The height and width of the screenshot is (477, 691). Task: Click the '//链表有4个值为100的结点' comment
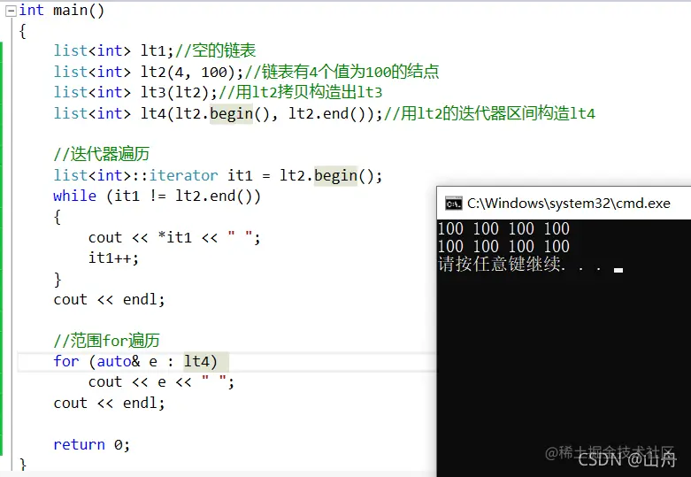point(342,72)
